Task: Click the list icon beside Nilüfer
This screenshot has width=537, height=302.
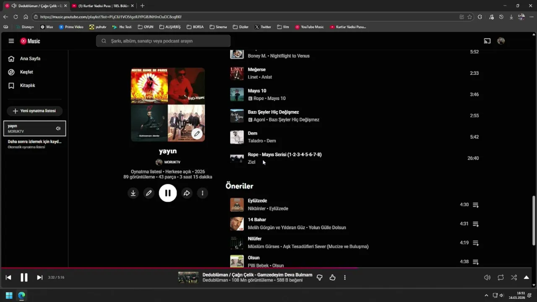Action: click(476, 243)
